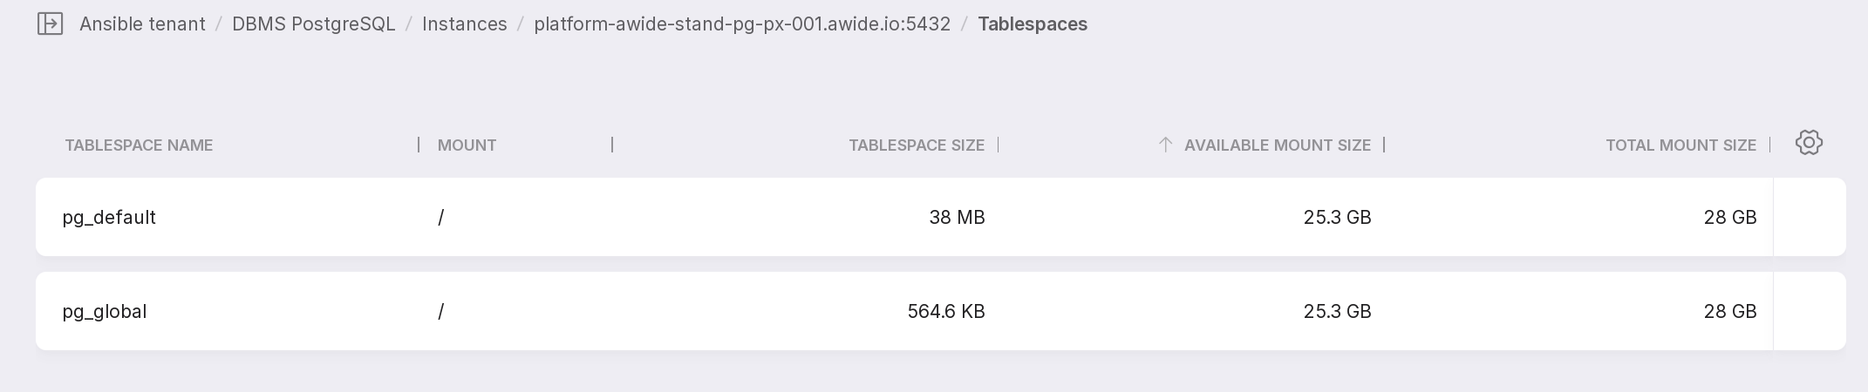Image resolution: width=1868 pixels, height=392 pixels.
Task: Click the ascending sort arrow icon
Action: [1165, 145]
